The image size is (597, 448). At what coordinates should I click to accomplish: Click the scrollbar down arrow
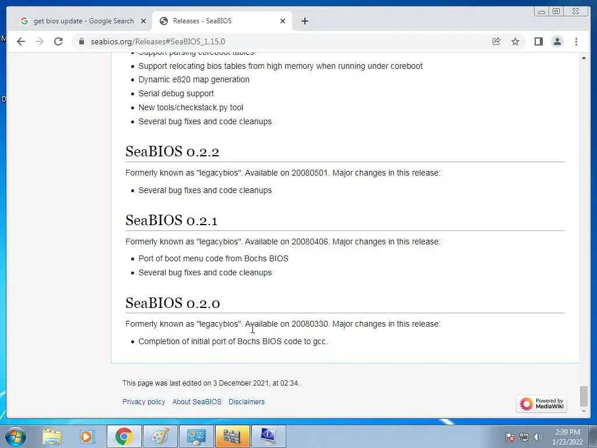point(584,411)
